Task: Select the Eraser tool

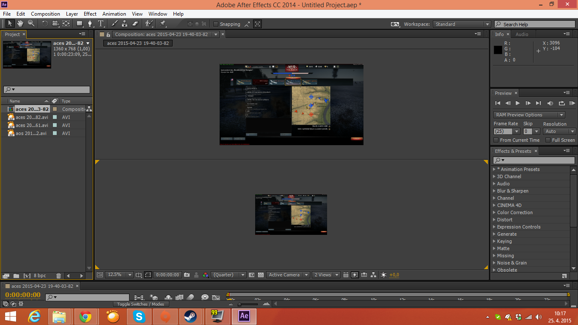Action: click(135, 24)
